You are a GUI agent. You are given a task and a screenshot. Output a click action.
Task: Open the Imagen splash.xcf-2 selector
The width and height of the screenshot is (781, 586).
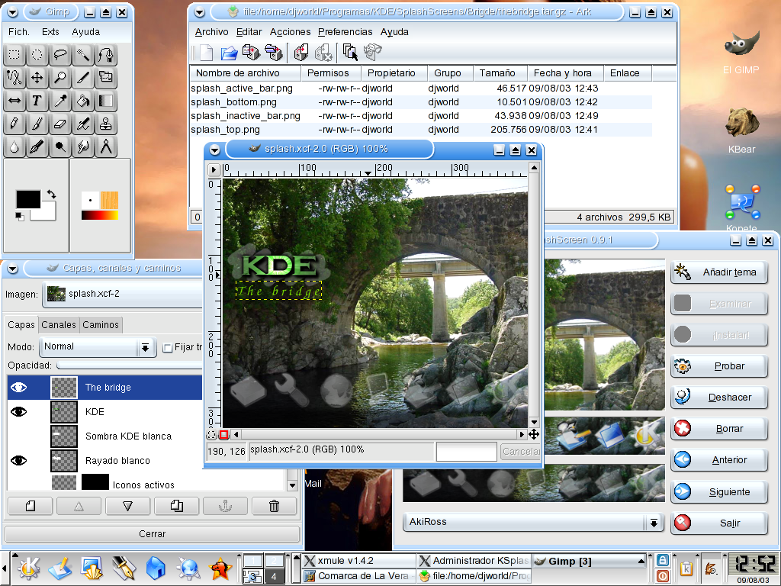tap(123, 294)
